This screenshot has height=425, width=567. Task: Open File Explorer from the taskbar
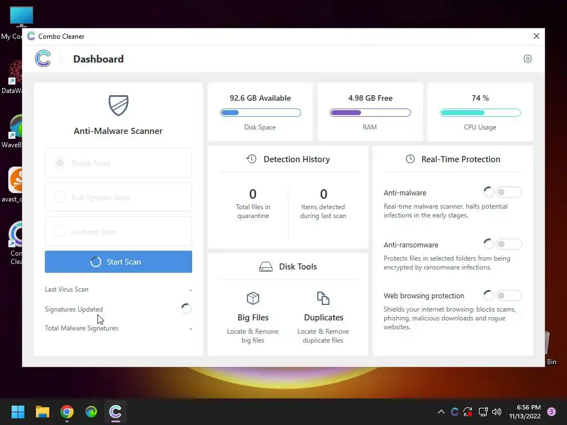42,412
